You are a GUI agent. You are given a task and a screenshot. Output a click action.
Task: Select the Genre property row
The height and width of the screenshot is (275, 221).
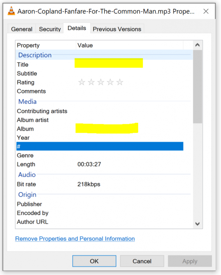click(100, 155)
